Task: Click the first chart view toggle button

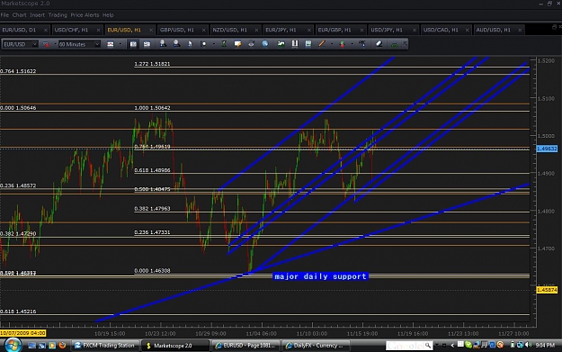Action: (x=133, y=44)
